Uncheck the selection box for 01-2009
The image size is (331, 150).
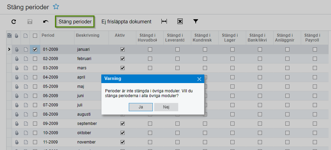click(35, 49)
